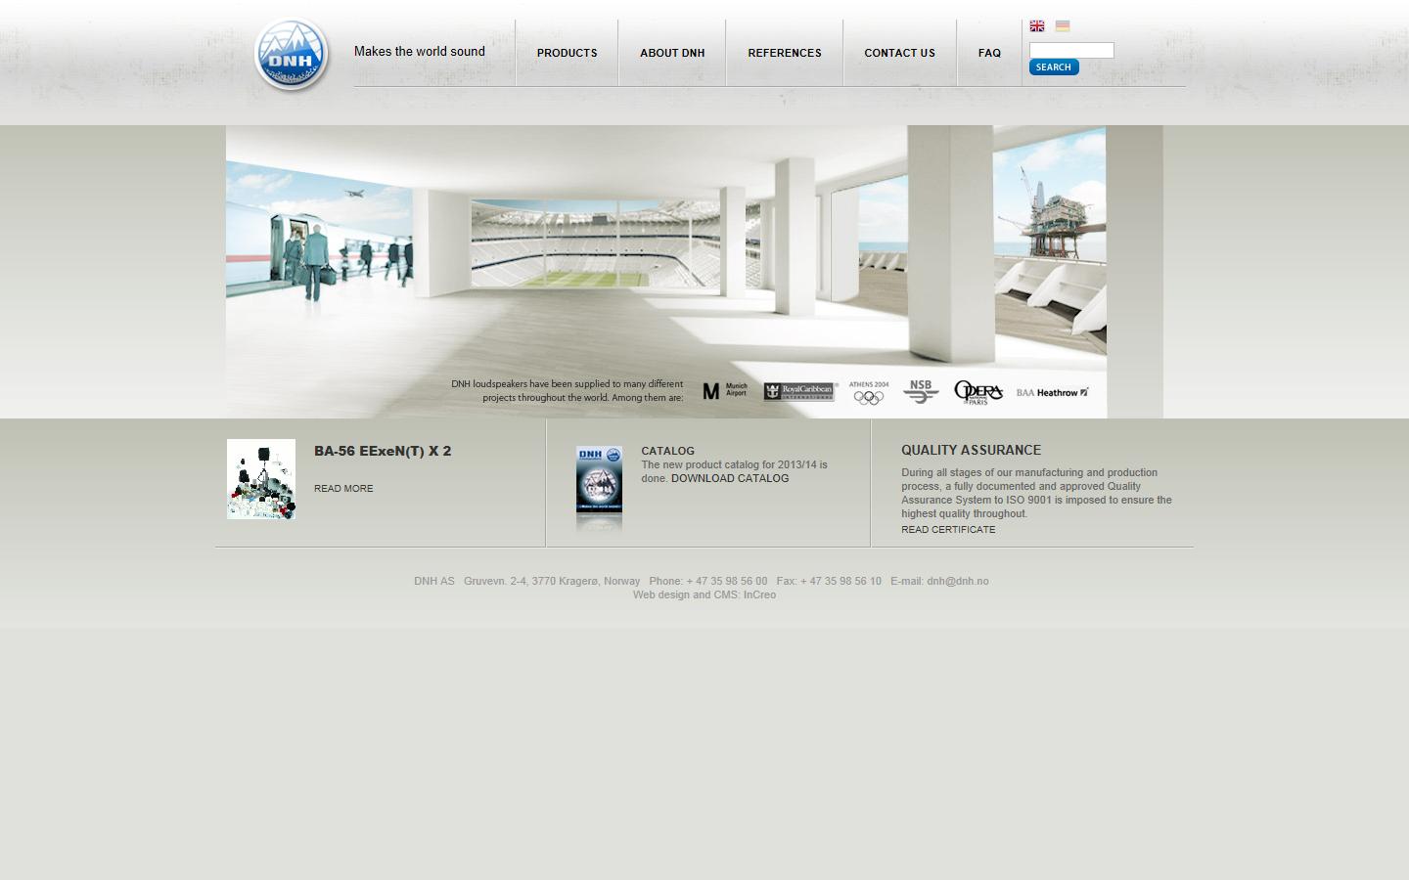Image resolution: width=1409 pixels, height=880 pixels.
Task: Focus the search text field
Action: tap(1071, 50)
